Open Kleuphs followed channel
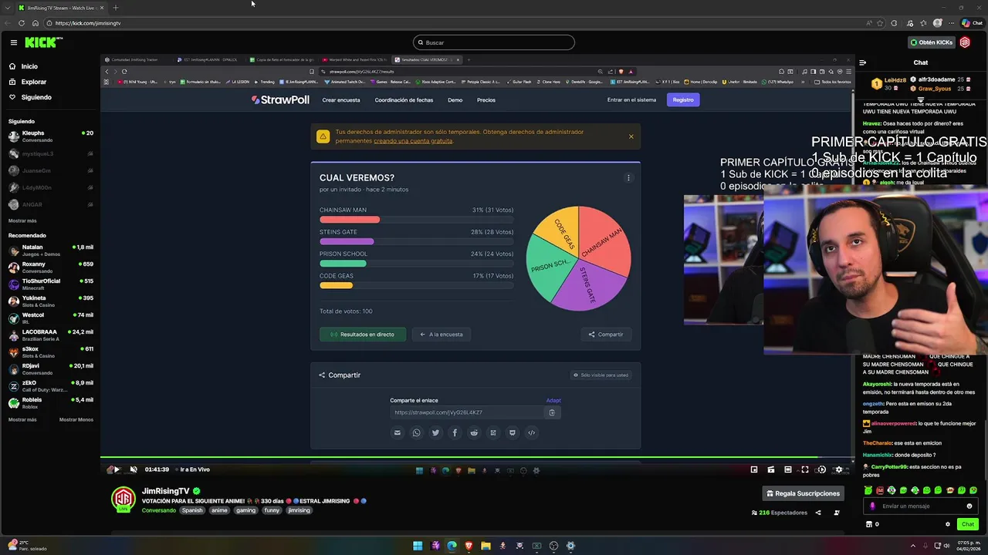988x555 pixels. (50, 136)
